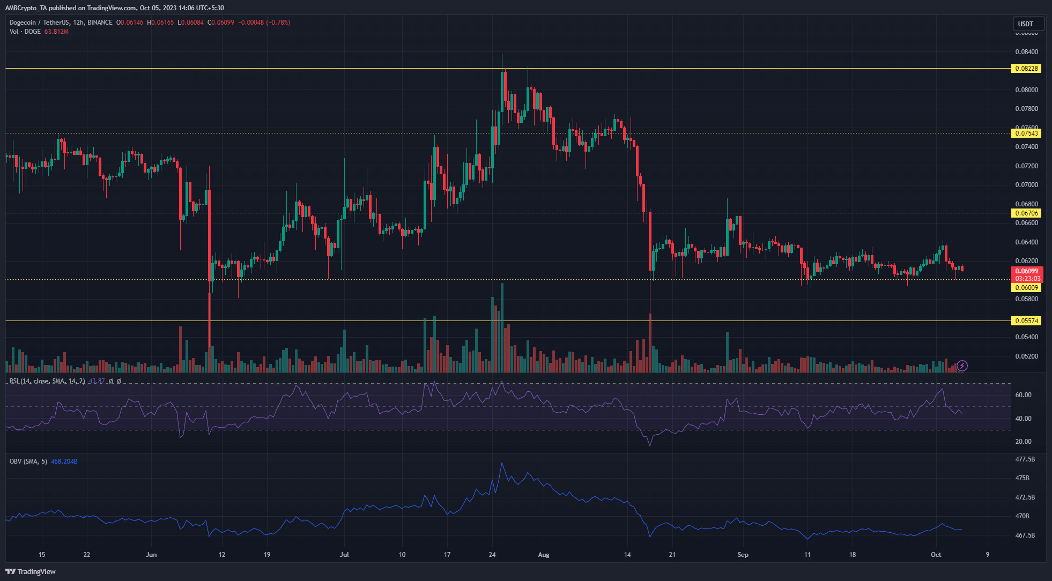The height and width of the screenshot is (581, 1052).
Task: Click the 0.05574 yellow price label
Action: 1027,321
